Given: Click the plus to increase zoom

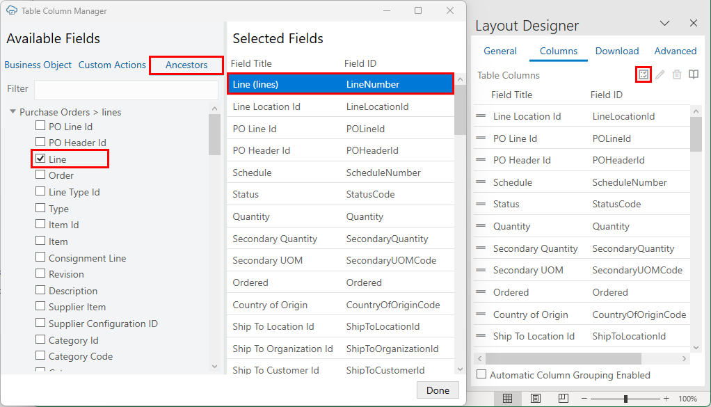Looking at the screenshot, I should tap(666, 398).
